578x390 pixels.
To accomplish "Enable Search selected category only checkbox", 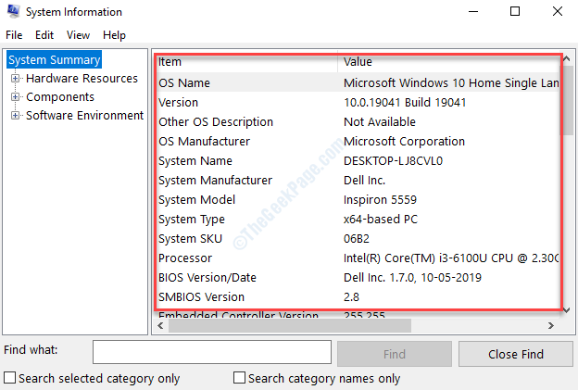I will click(9, 378).
